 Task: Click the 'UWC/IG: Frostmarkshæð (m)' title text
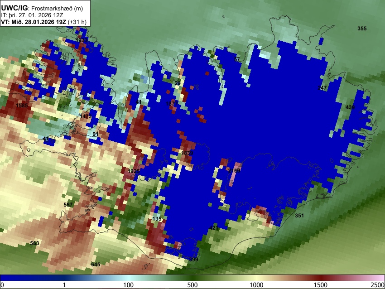[42, 8]
